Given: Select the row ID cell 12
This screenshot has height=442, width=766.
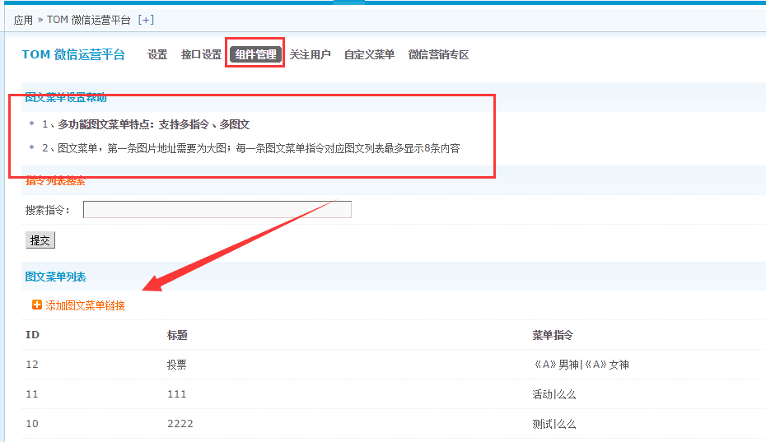Looking at the screenshot, I should 32,365.
